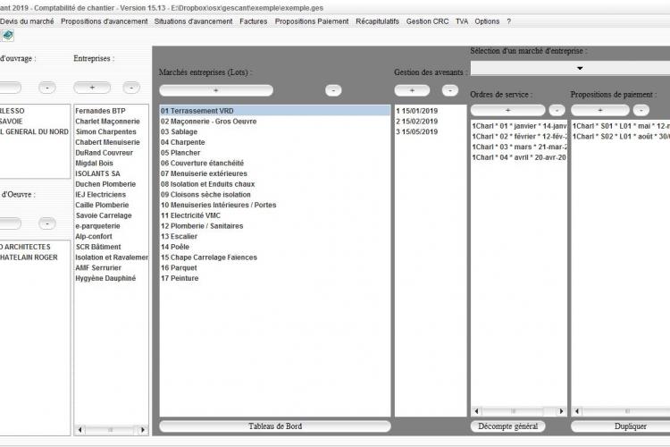Screen dimensions: 670x447
Task: Remove an avenant with minus button
Action: click(450, 90)
